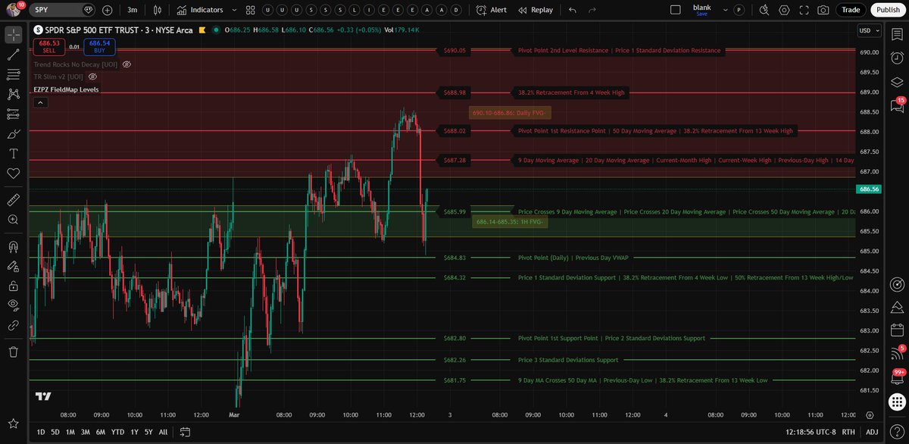Click the red 686.53 SELL button
Image resolution: width=909 pixels, height=444 pixels.
coord(48,46)
